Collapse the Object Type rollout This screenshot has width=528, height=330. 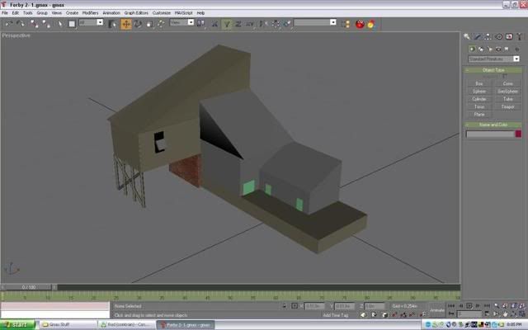point(493,70)
